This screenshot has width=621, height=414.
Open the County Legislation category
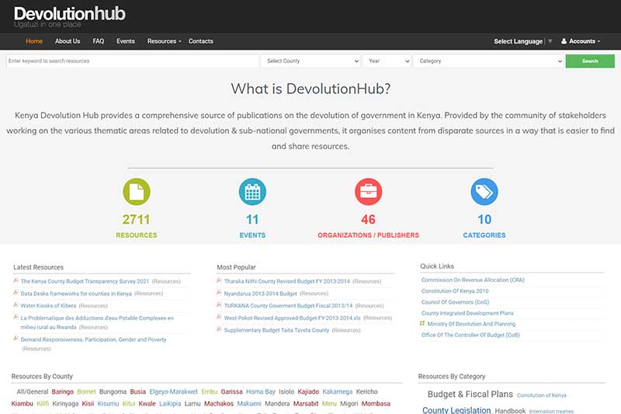click(456, 410)
